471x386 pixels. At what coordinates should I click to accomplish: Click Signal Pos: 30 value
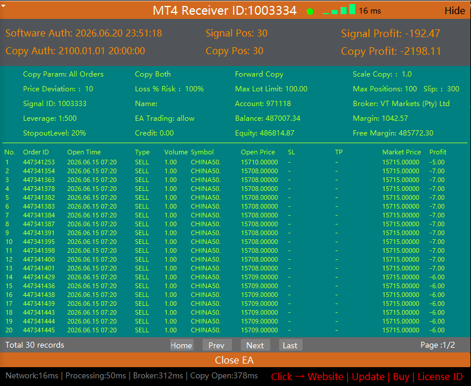tap(237, 33)
